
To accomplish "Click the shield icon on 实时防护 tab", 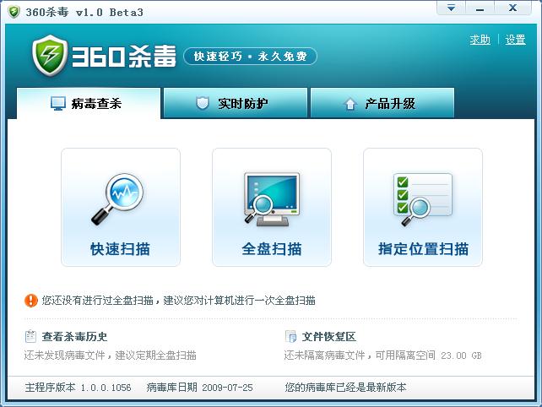I will pyautogui.click(x=203, y=103).
